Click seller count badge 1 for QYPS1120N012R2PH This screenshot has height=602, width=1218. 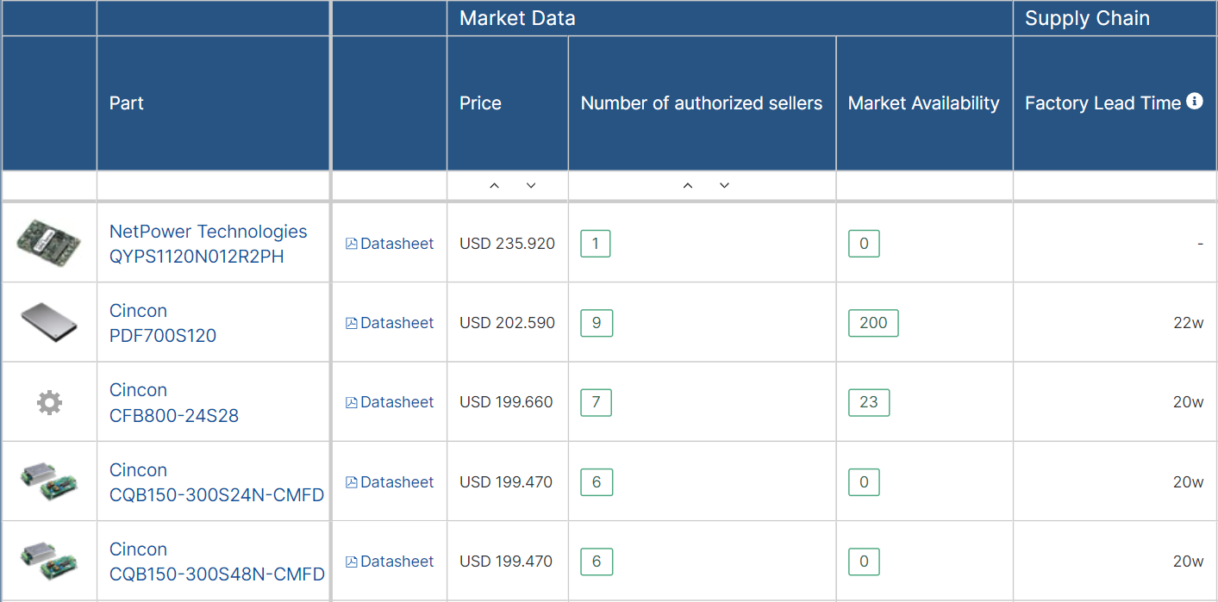click(596, 244)
